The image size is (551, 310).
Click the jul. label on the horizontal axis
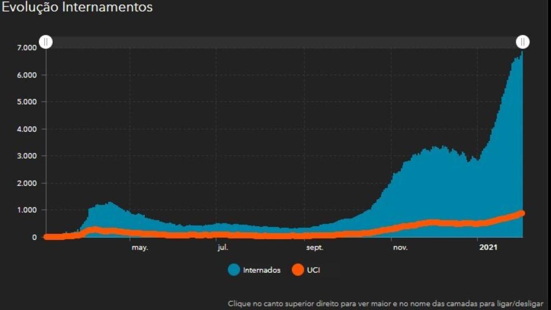pyautogui.click(x=223, y=248)
